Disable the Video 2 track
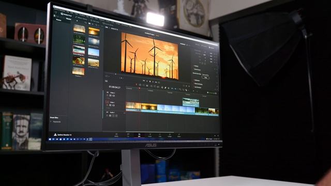331x186 pixels. [114, 96]
